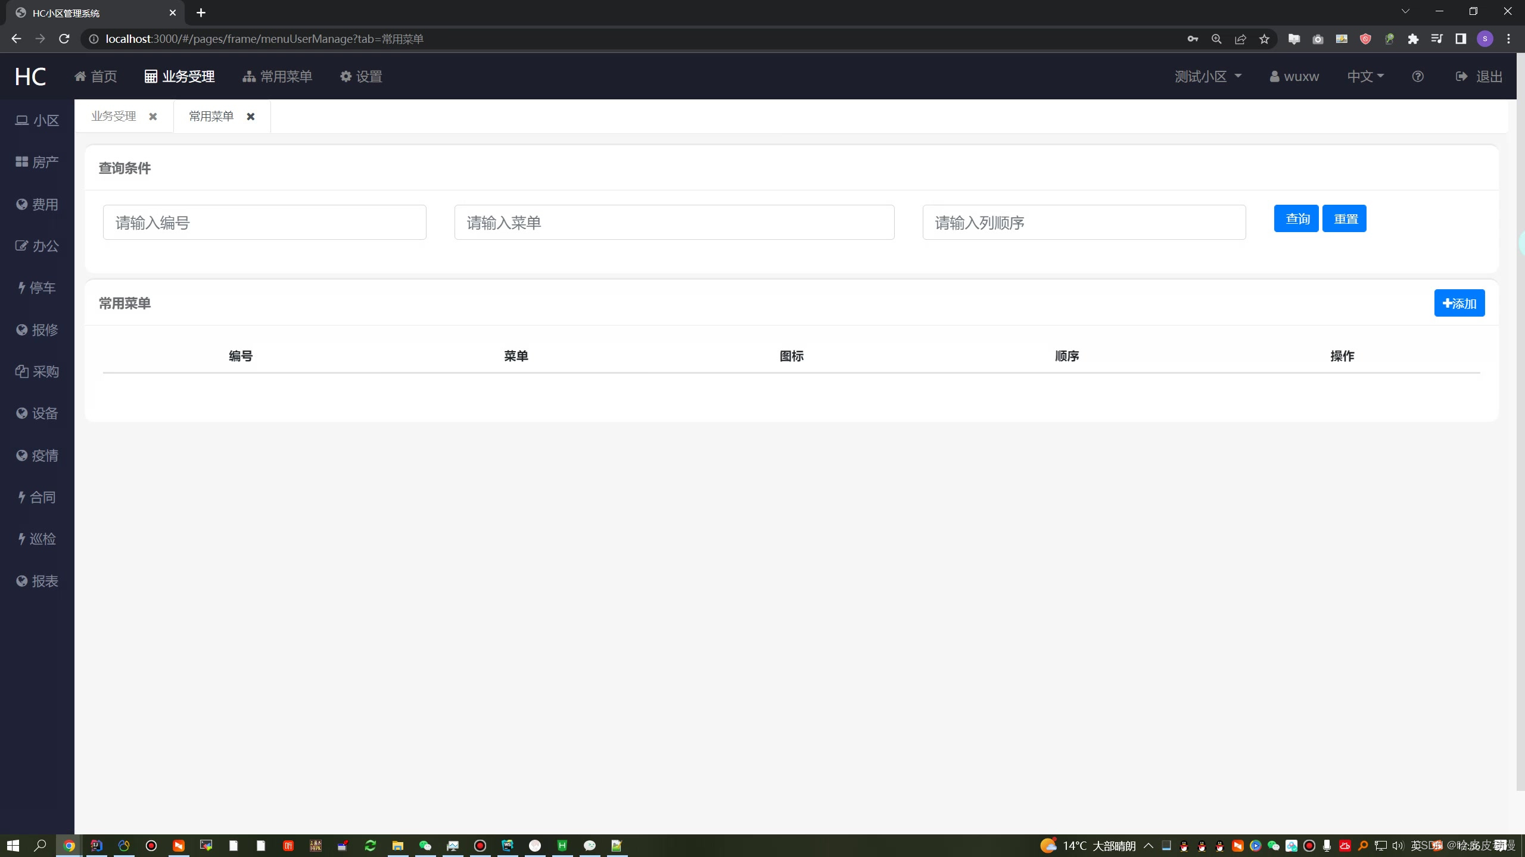Screen dimensions: 1525x857
Task: Switch to the 业务受理 tab
Action: (x=113, y=116)
